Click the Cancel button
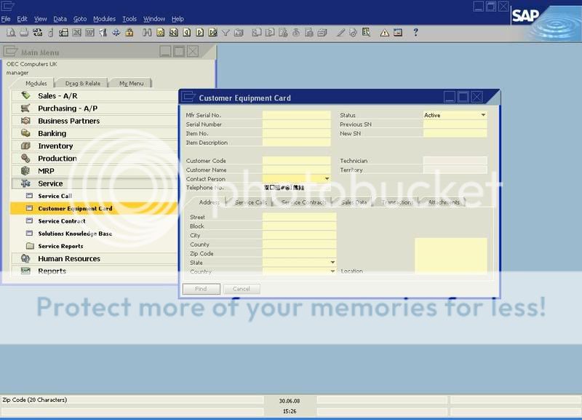 (x=241, y=288)
